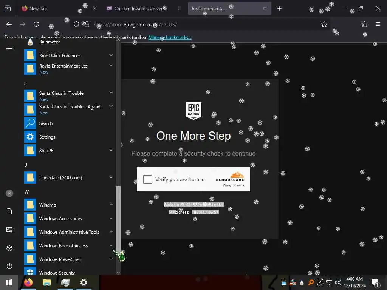Open Search from the Start menu list

[x=68, y=123]
